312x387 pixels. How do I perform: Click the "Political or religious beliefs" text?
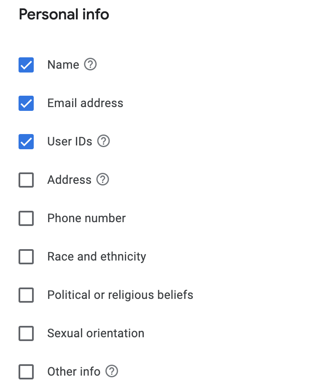120,295
